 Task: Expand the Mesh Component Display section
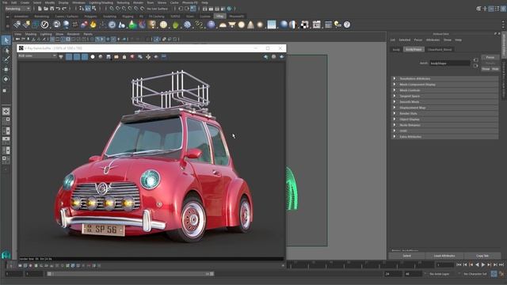click(444, 85)
